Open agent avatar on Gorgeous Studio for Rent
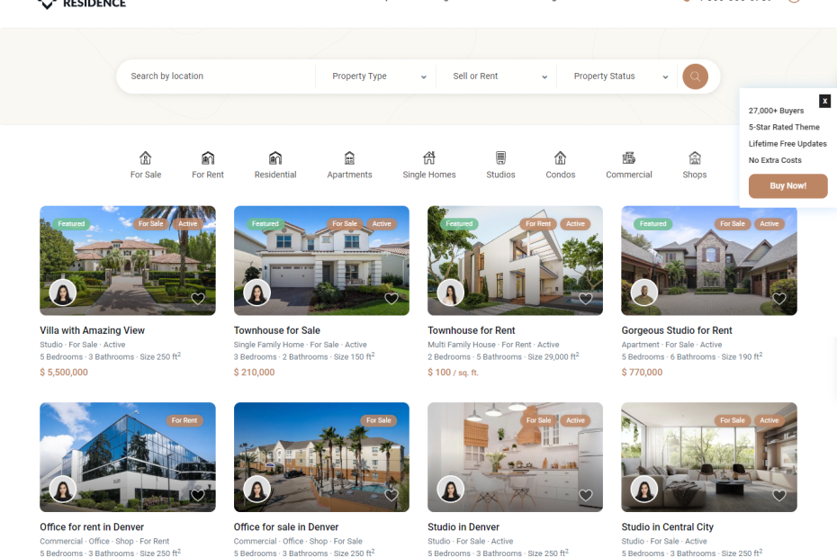837x558 pixels. (644, 292)
